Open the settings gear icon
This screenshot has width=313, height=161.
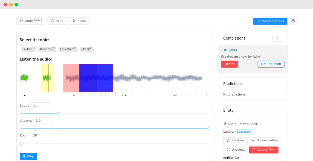pyautogui.click(x=293, y=21)
